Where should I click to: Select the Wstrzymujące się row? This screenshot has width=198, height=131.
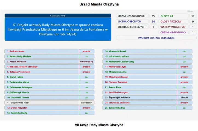click(177, 27)
